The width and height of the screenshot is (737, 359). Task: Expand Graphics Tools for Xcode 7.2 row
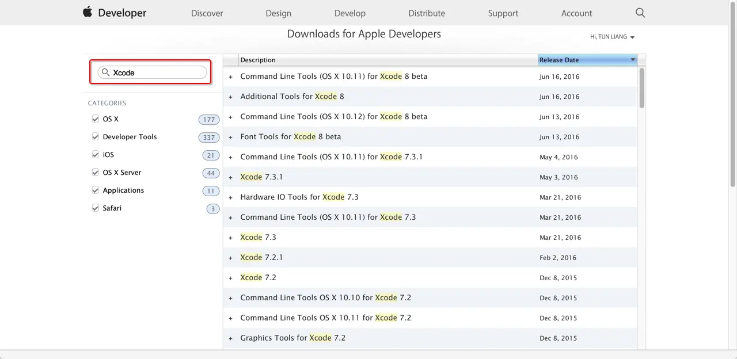pos(230,338)
